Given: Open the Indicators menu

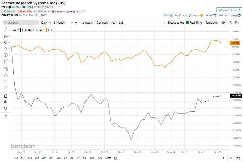Looking at the screenshot, I should 87,23.
